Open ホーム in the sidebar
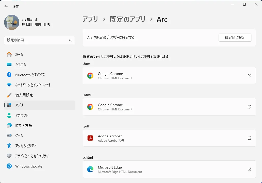Viewport: 262px width, 183px height. (x=40, y=54)
